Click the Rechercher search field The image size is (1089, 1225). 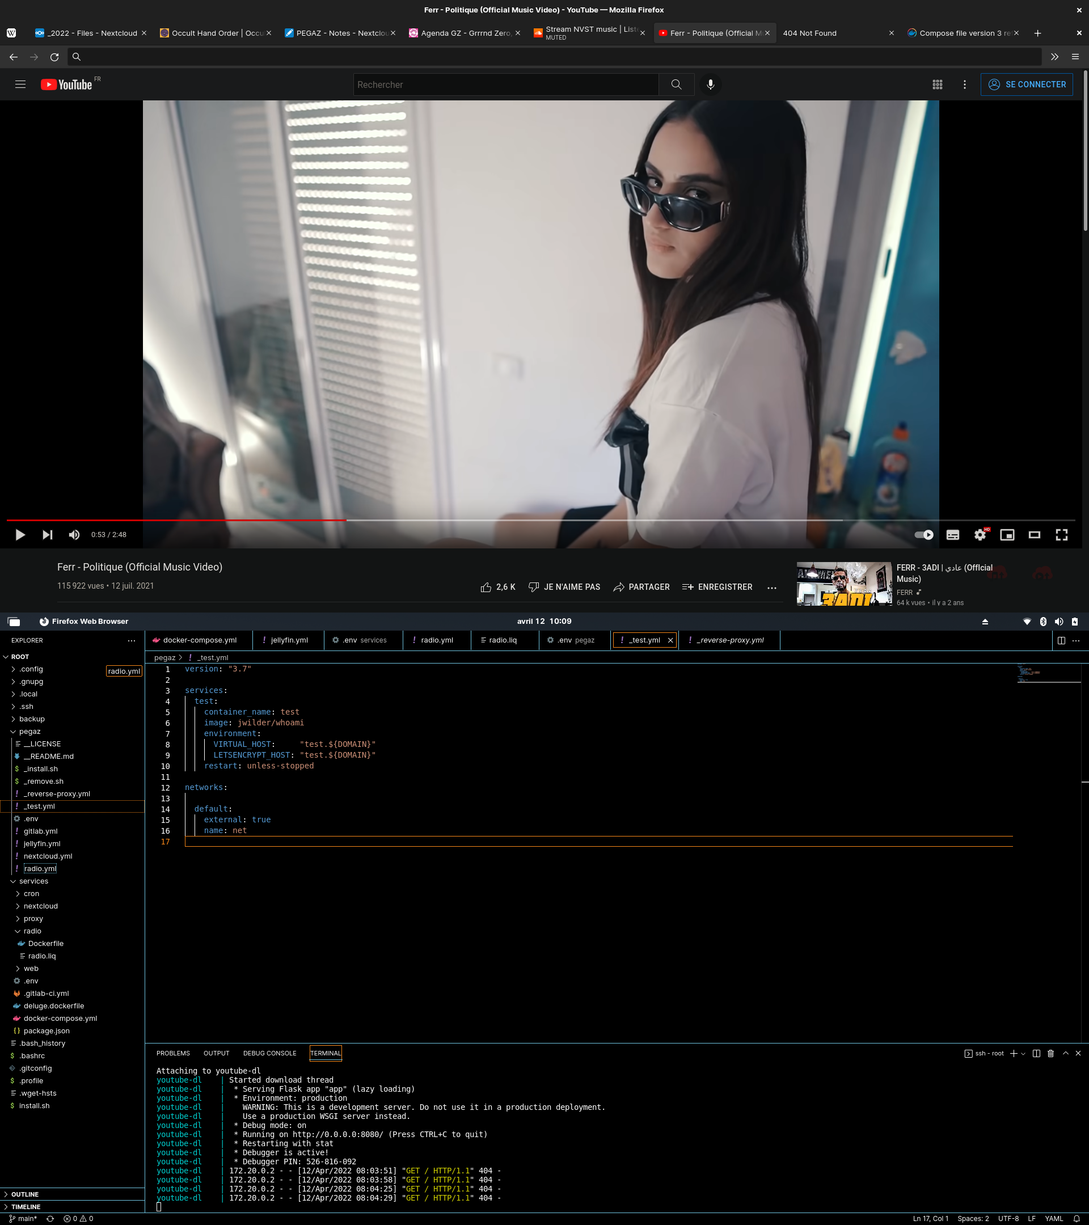(505, 85)
